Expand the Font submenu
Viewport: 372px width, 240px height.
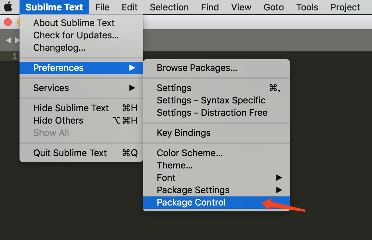coord(216,178)
